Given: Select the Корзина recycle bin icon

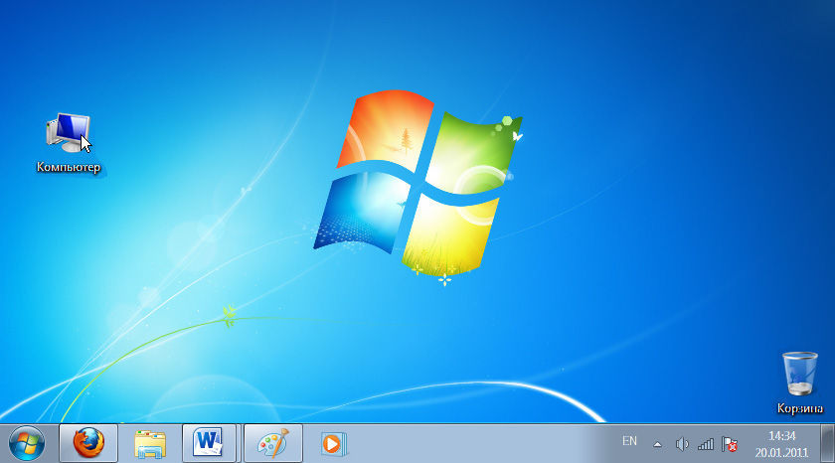Looking at the screenshot, I should 800,374.
